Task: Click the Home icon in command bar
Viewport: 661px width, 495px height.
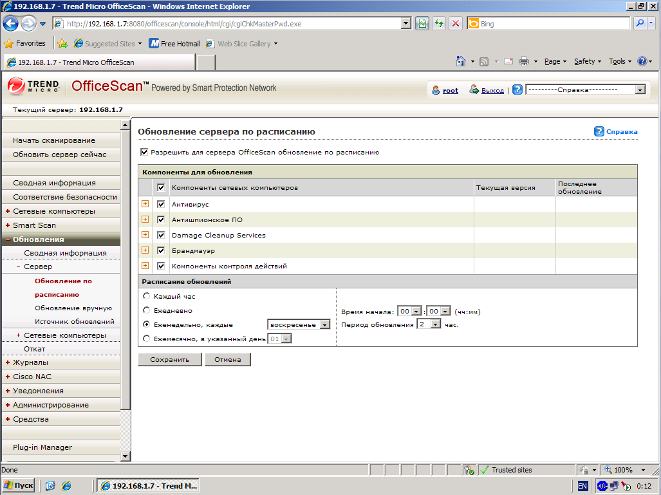Action: (461, 62)
